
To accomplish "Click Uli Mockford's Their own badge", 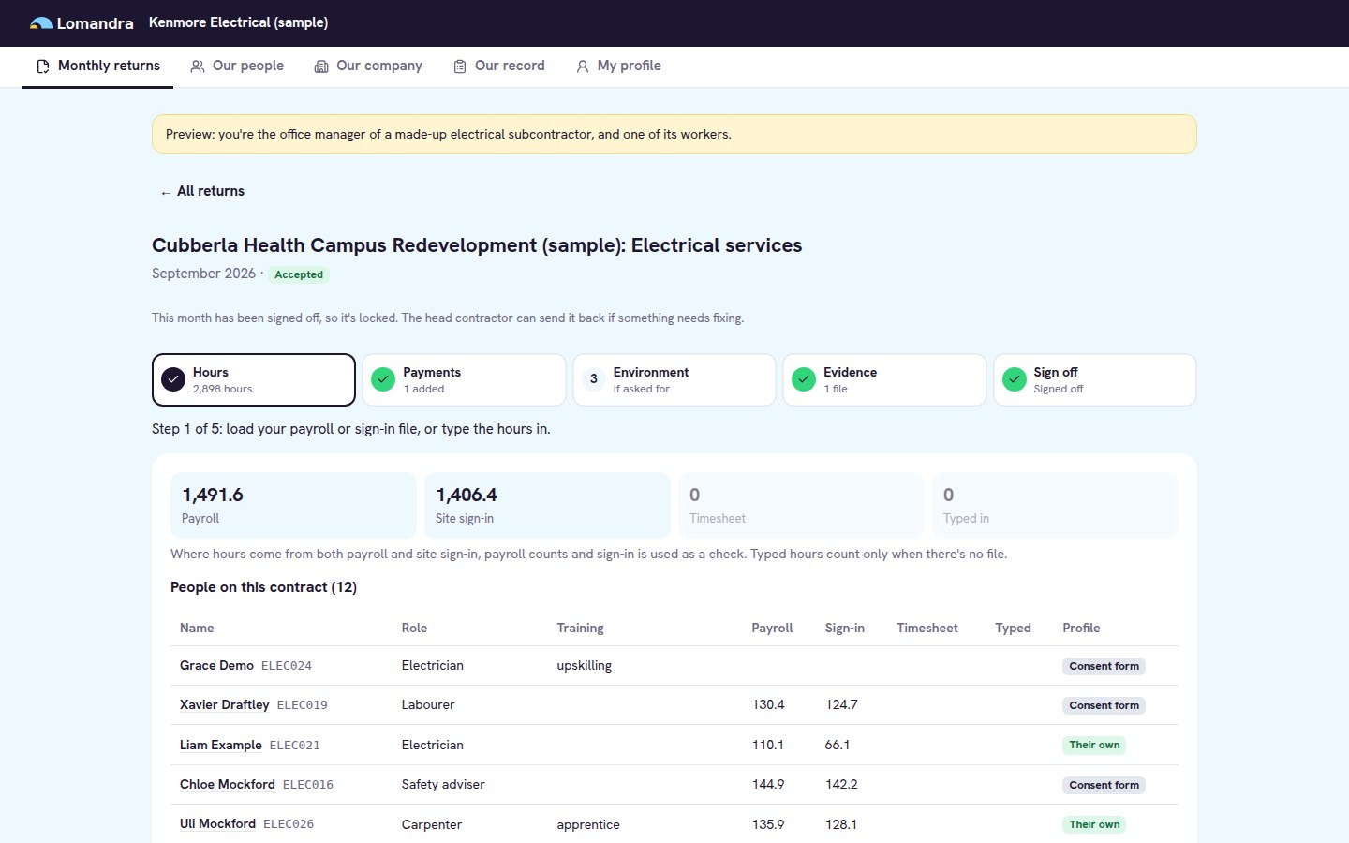I will coord(1094,825).
